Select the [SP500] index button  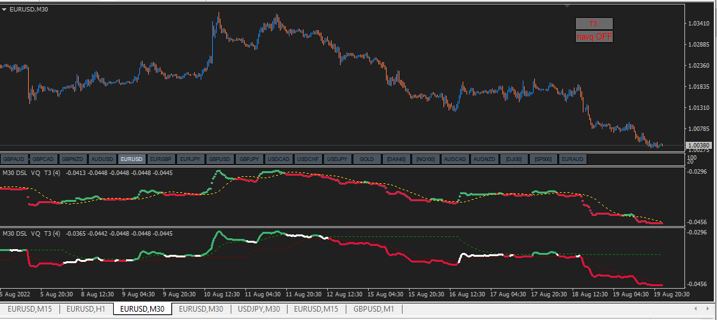pos(543,159)
